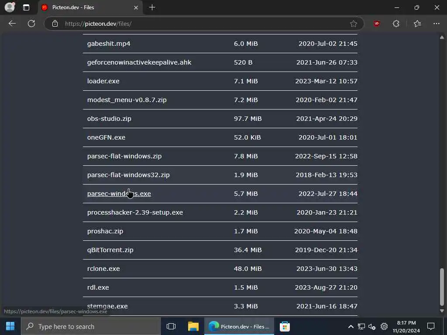Open Settings and more ellipsis menu
The image size is (447, 335).
click(x=437, y=24)
